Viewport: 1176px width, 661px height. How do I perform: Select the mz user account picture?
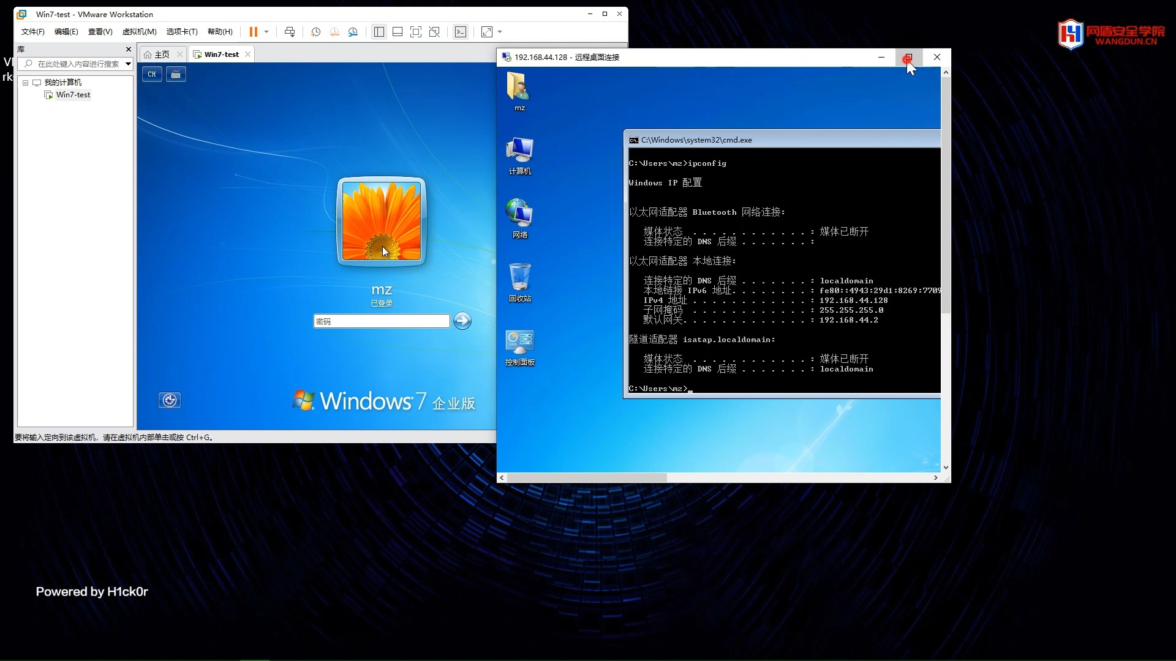pos(381,221)
